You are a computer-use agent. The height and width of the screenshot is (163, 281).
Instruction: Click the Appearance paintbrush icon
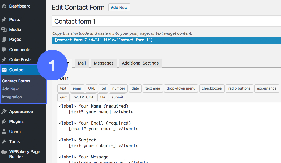[x=4, y=112]
